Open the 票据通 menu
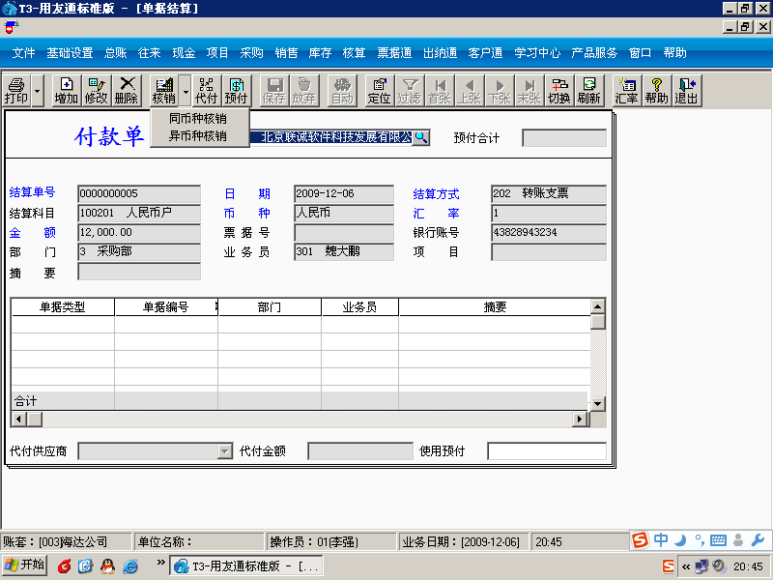The width and height of the screenshot is (773, 580). (x=394, y=53)
